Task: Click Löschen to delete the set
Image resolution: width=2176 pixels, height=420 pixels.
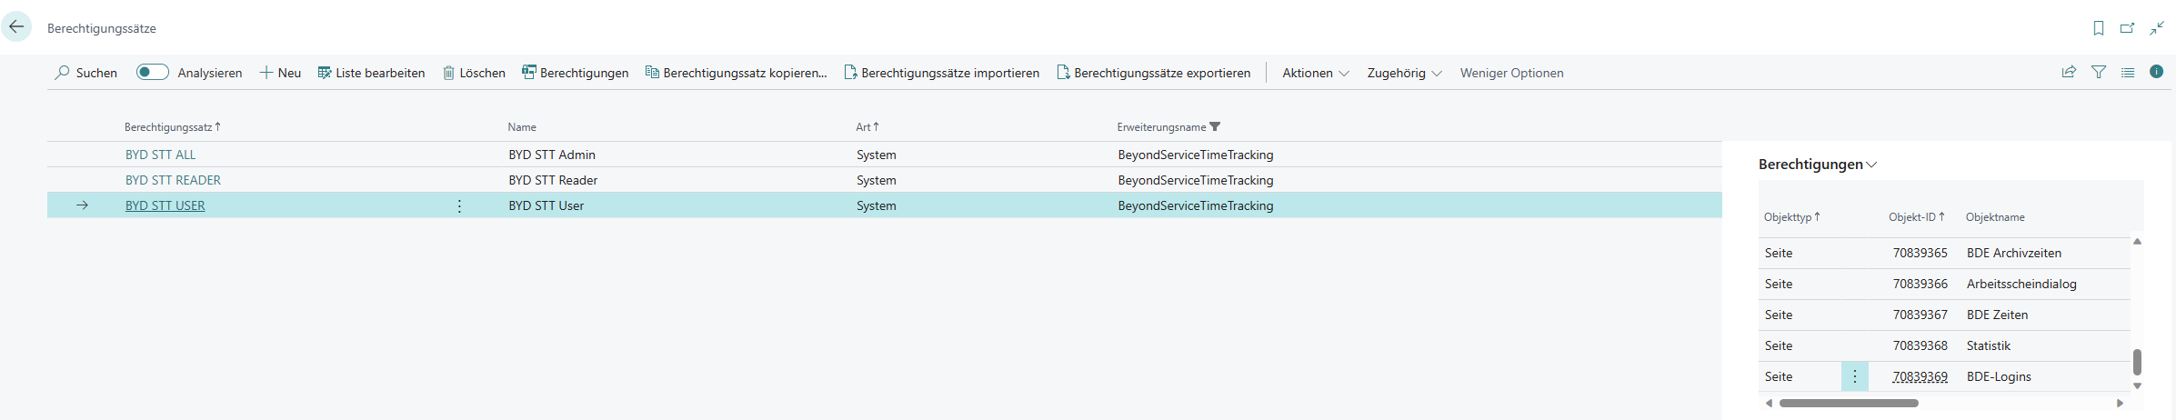Action: pyautogui.click(x=474, y=73)
